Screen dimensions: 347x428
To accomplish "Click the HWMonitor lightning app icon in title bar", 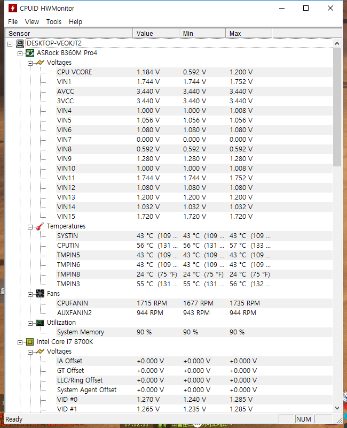I will (x=12, y=9).
